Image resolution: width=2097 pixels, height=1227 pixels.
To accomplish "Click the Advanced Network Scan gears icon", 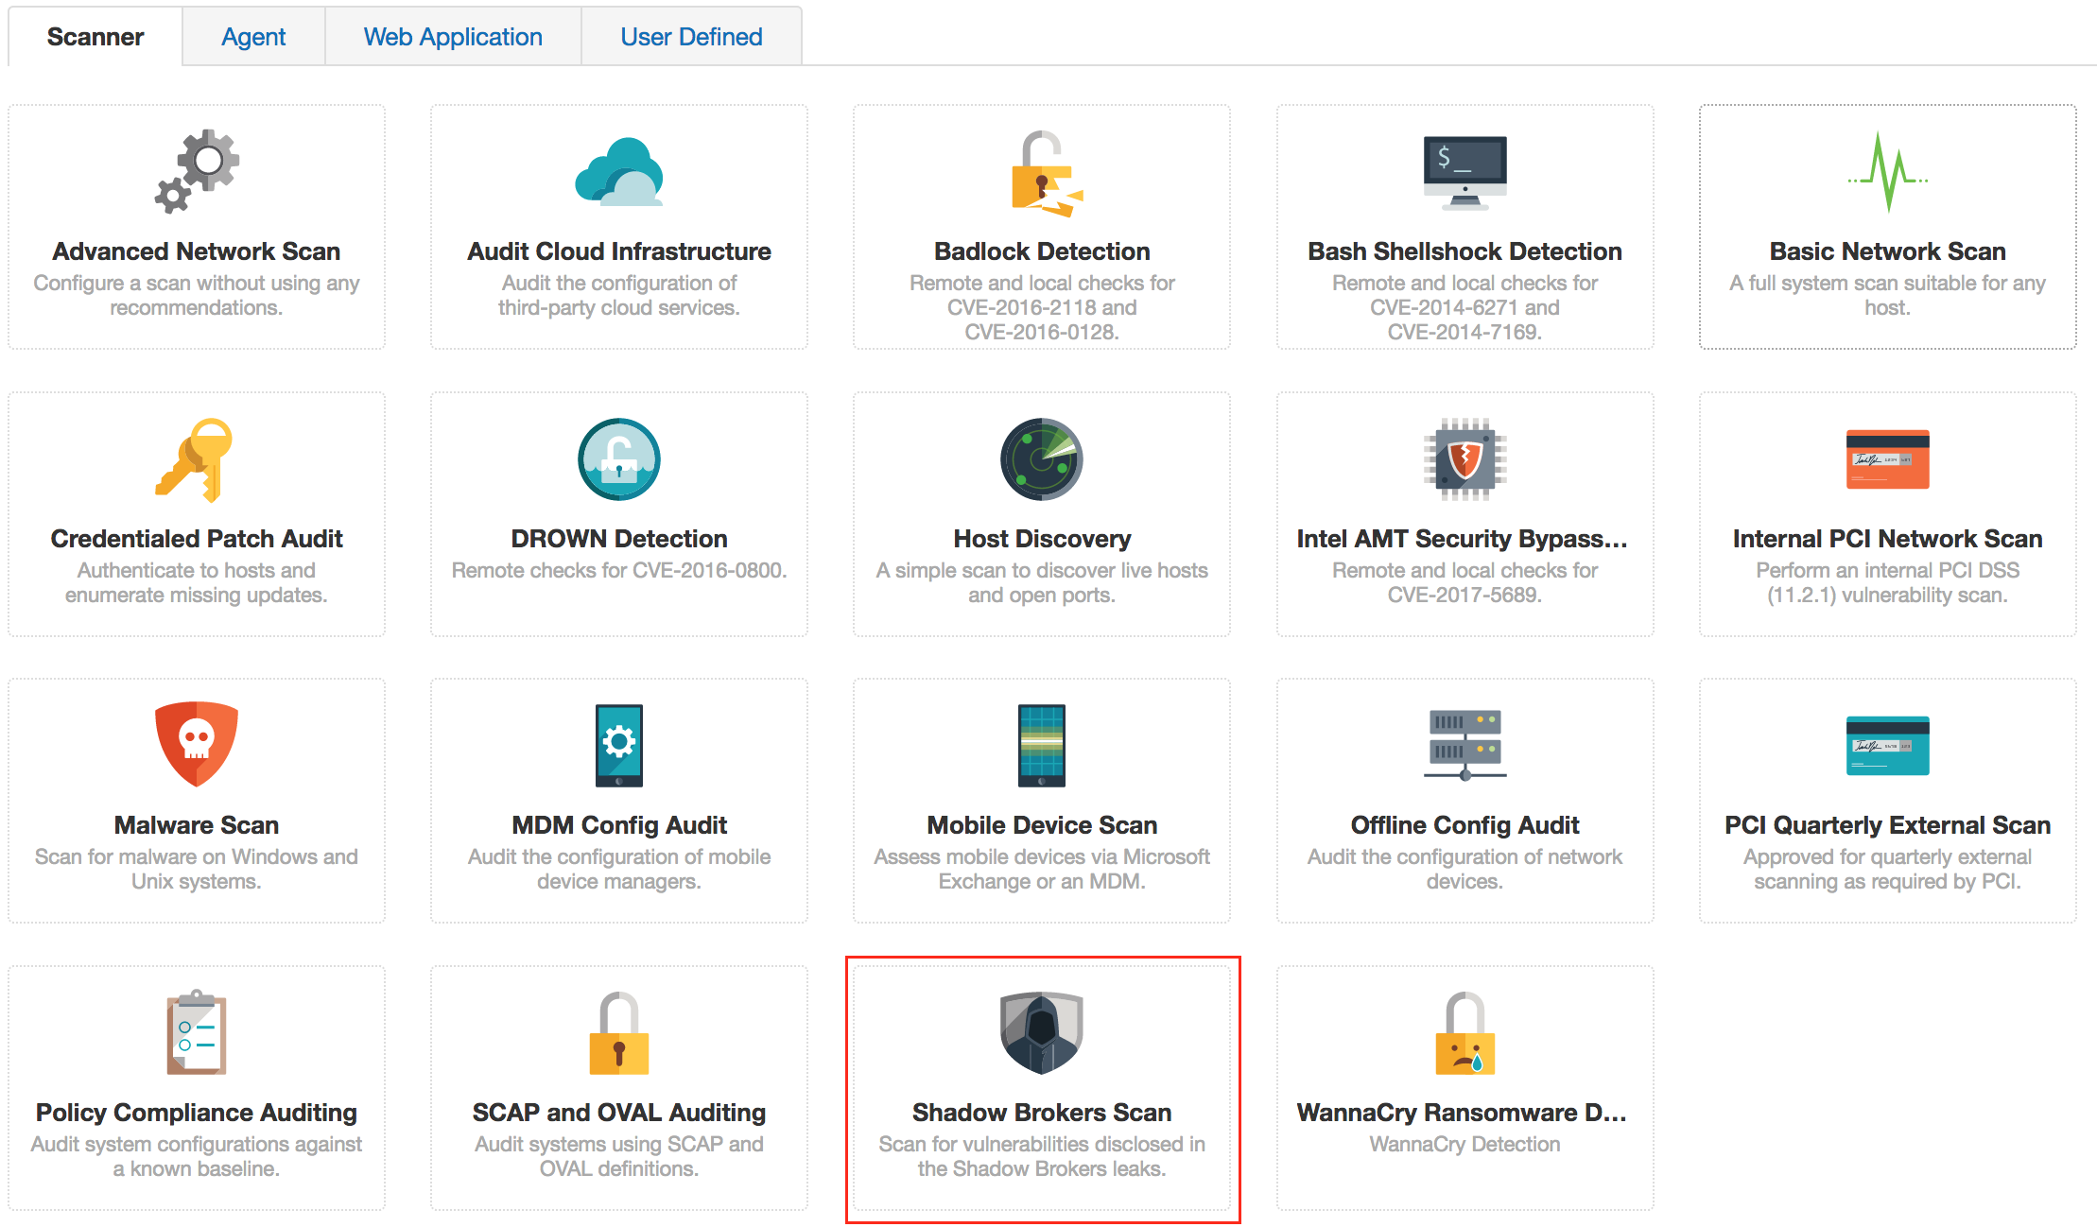I will click(197, 171).
